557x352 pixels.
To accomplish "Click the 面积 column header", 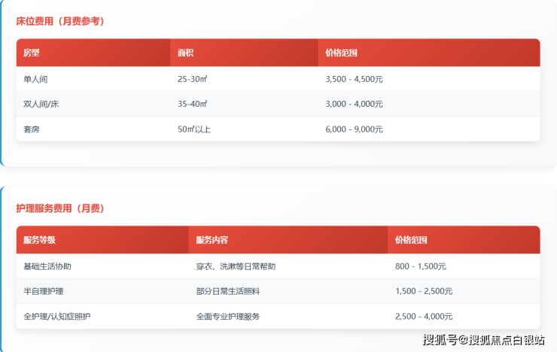I will pyautogui.click(x=186, y=53).
